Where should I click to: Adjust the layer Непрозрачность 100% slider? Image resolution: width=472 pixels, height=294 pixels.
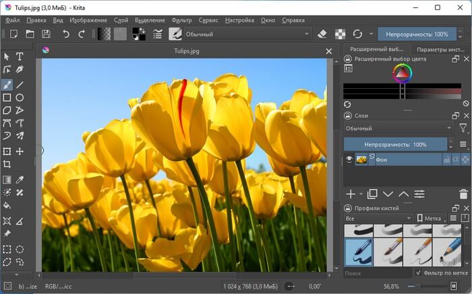395,145
